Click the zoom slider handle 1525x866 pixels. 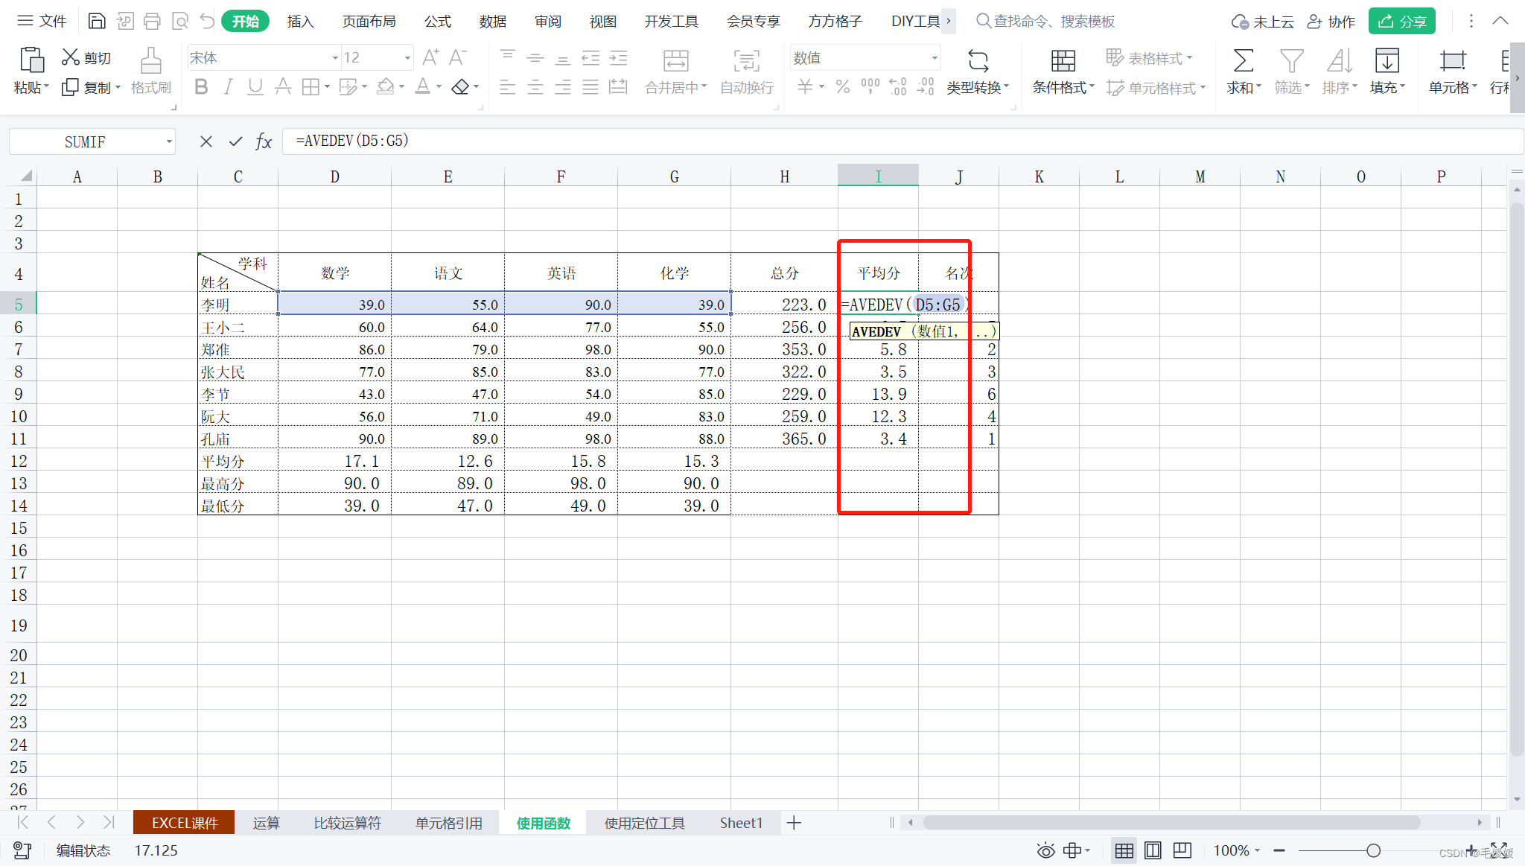1374,850
